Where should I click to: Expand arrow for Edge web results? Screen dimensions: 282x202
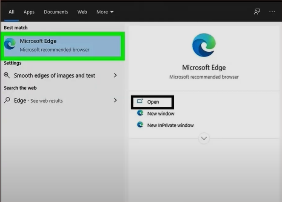115,100
